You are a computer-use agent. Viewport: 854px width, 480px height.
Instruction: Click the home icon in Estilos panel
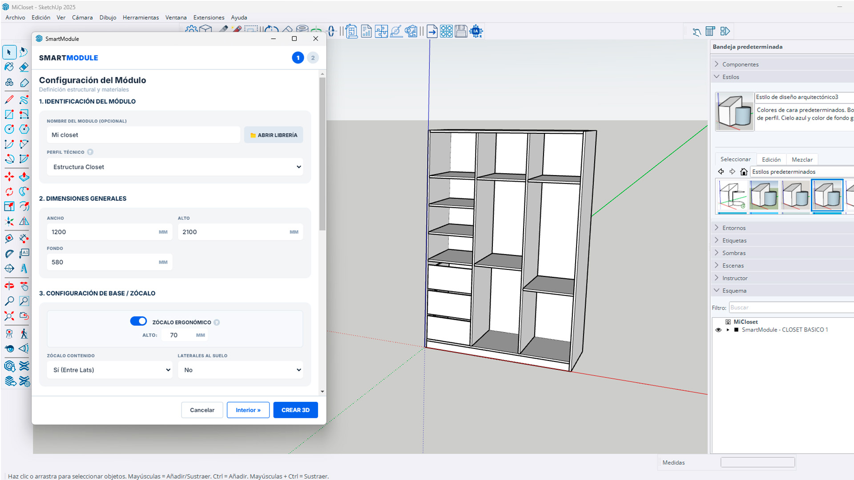coord(744,172)
